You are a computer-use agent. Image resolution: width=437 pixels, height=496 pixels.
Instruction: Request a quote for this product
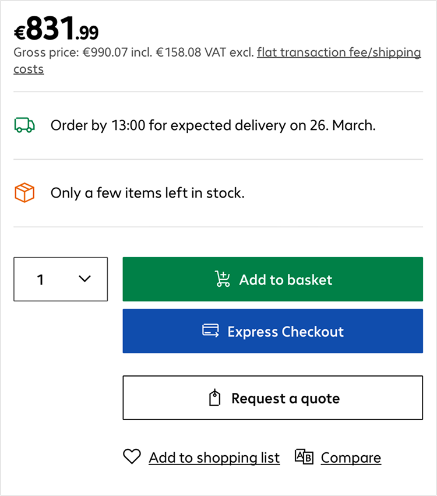[x=273, y=397]
